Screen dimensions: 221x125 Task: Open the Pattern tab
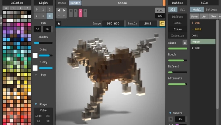point(211,10)
